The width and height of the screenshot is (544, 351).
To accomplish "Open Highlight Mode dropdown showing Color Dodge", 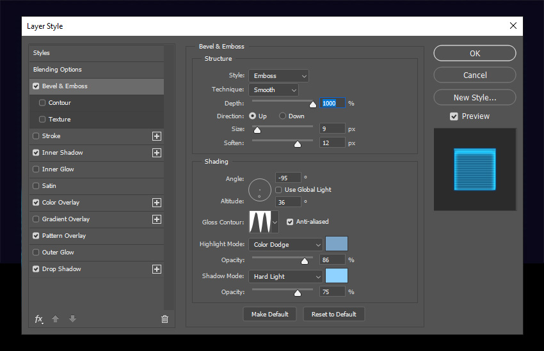I will [285, 245].
